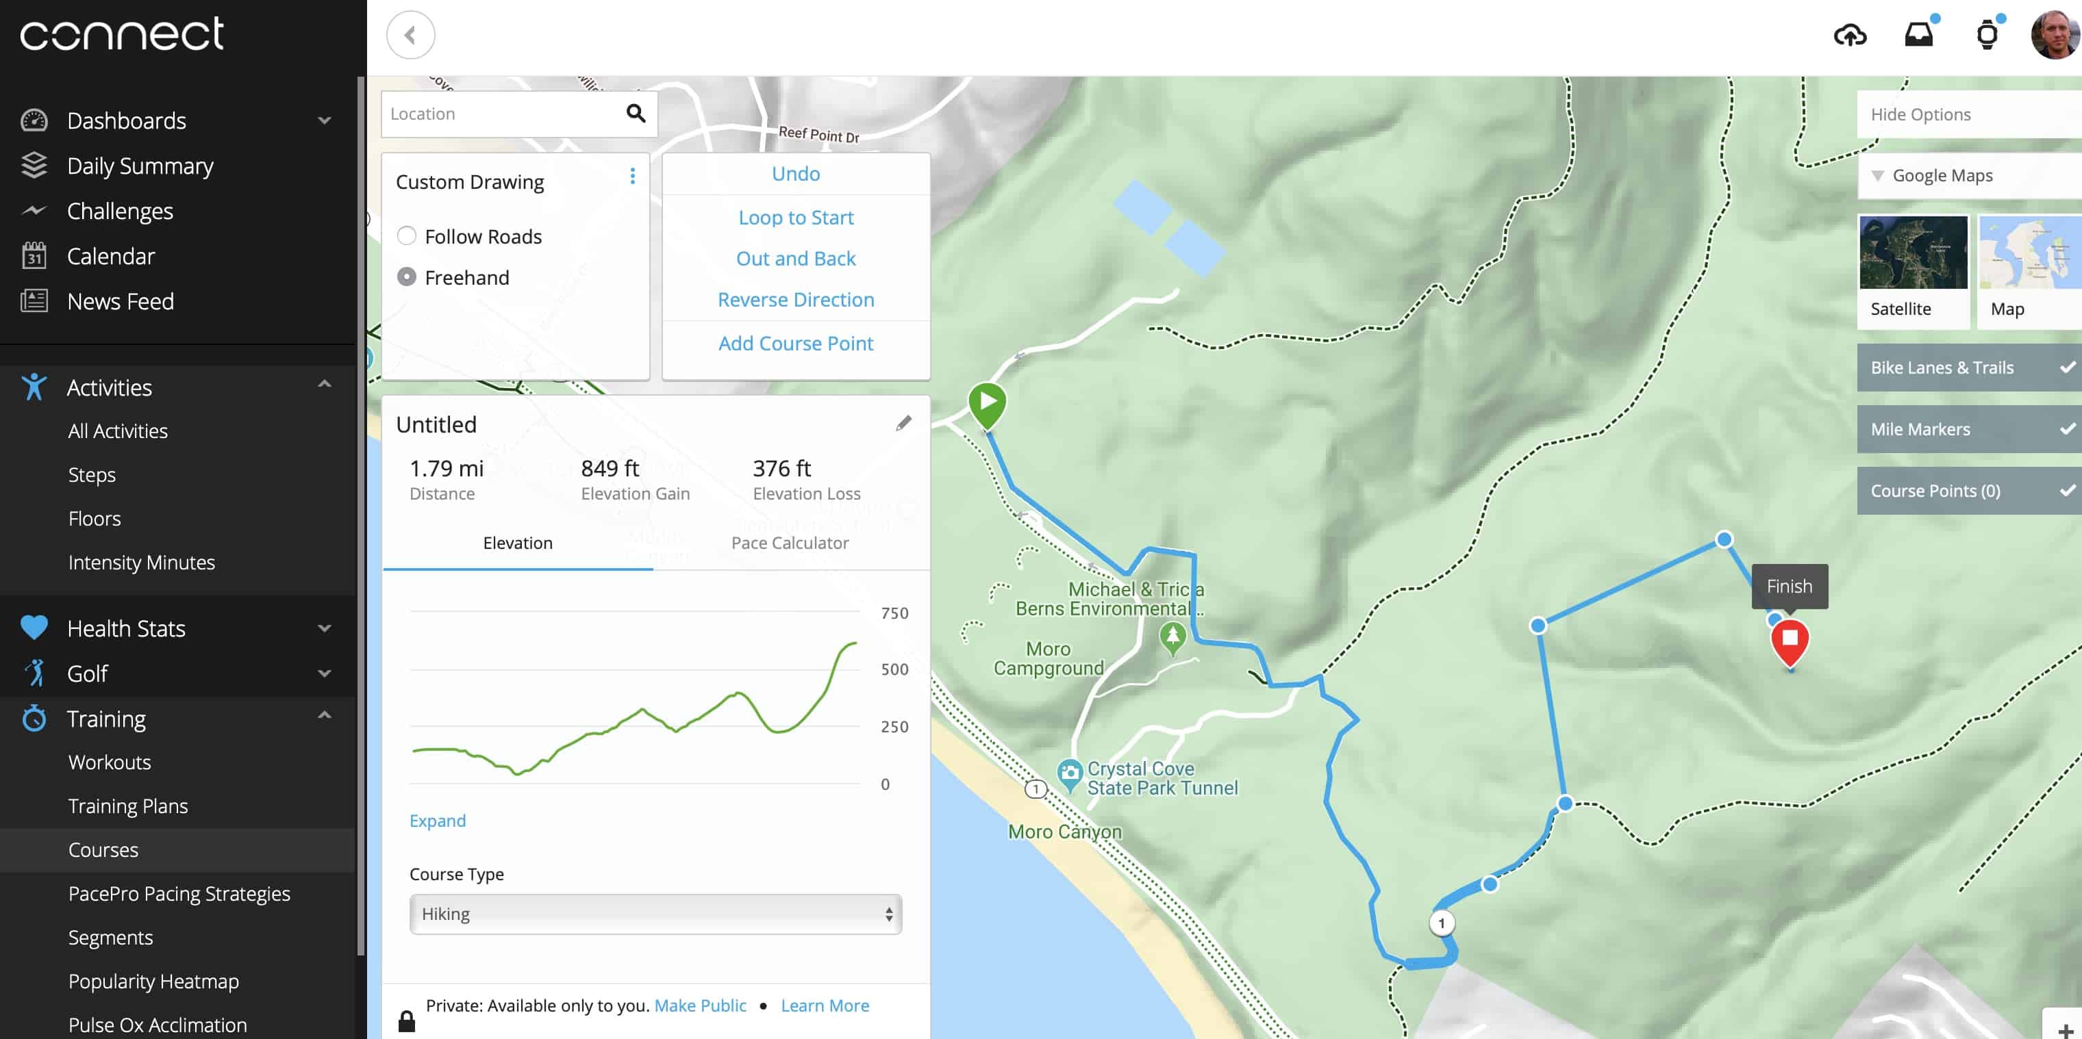Open the inbox notifications tray icon
The image size is (2082, 1039).
coord(1919,35)
